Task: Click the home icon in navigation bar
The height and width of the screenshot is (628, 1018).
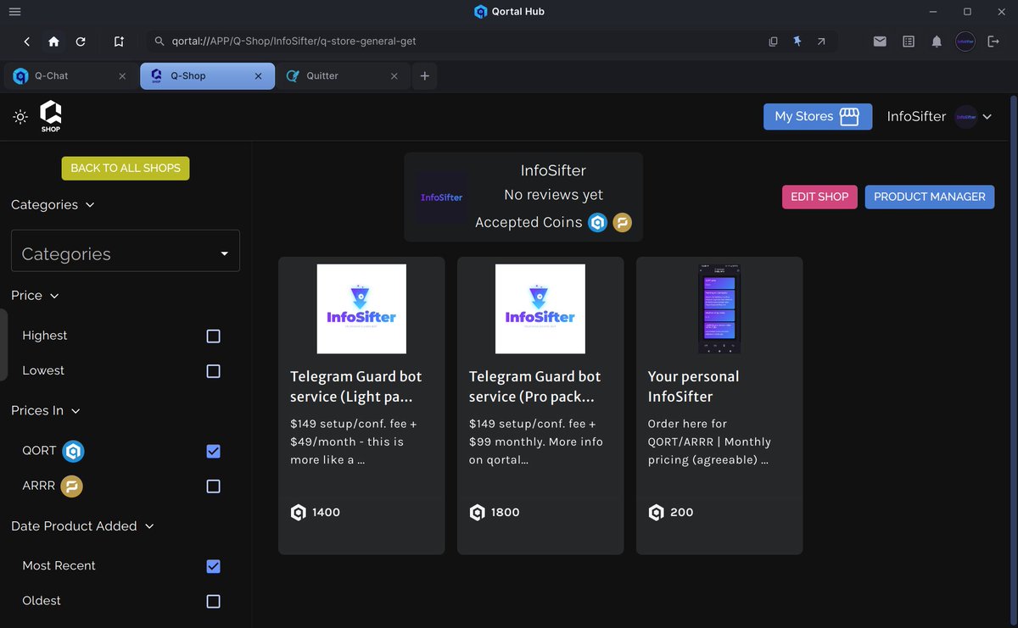Action: coord(53,42)
